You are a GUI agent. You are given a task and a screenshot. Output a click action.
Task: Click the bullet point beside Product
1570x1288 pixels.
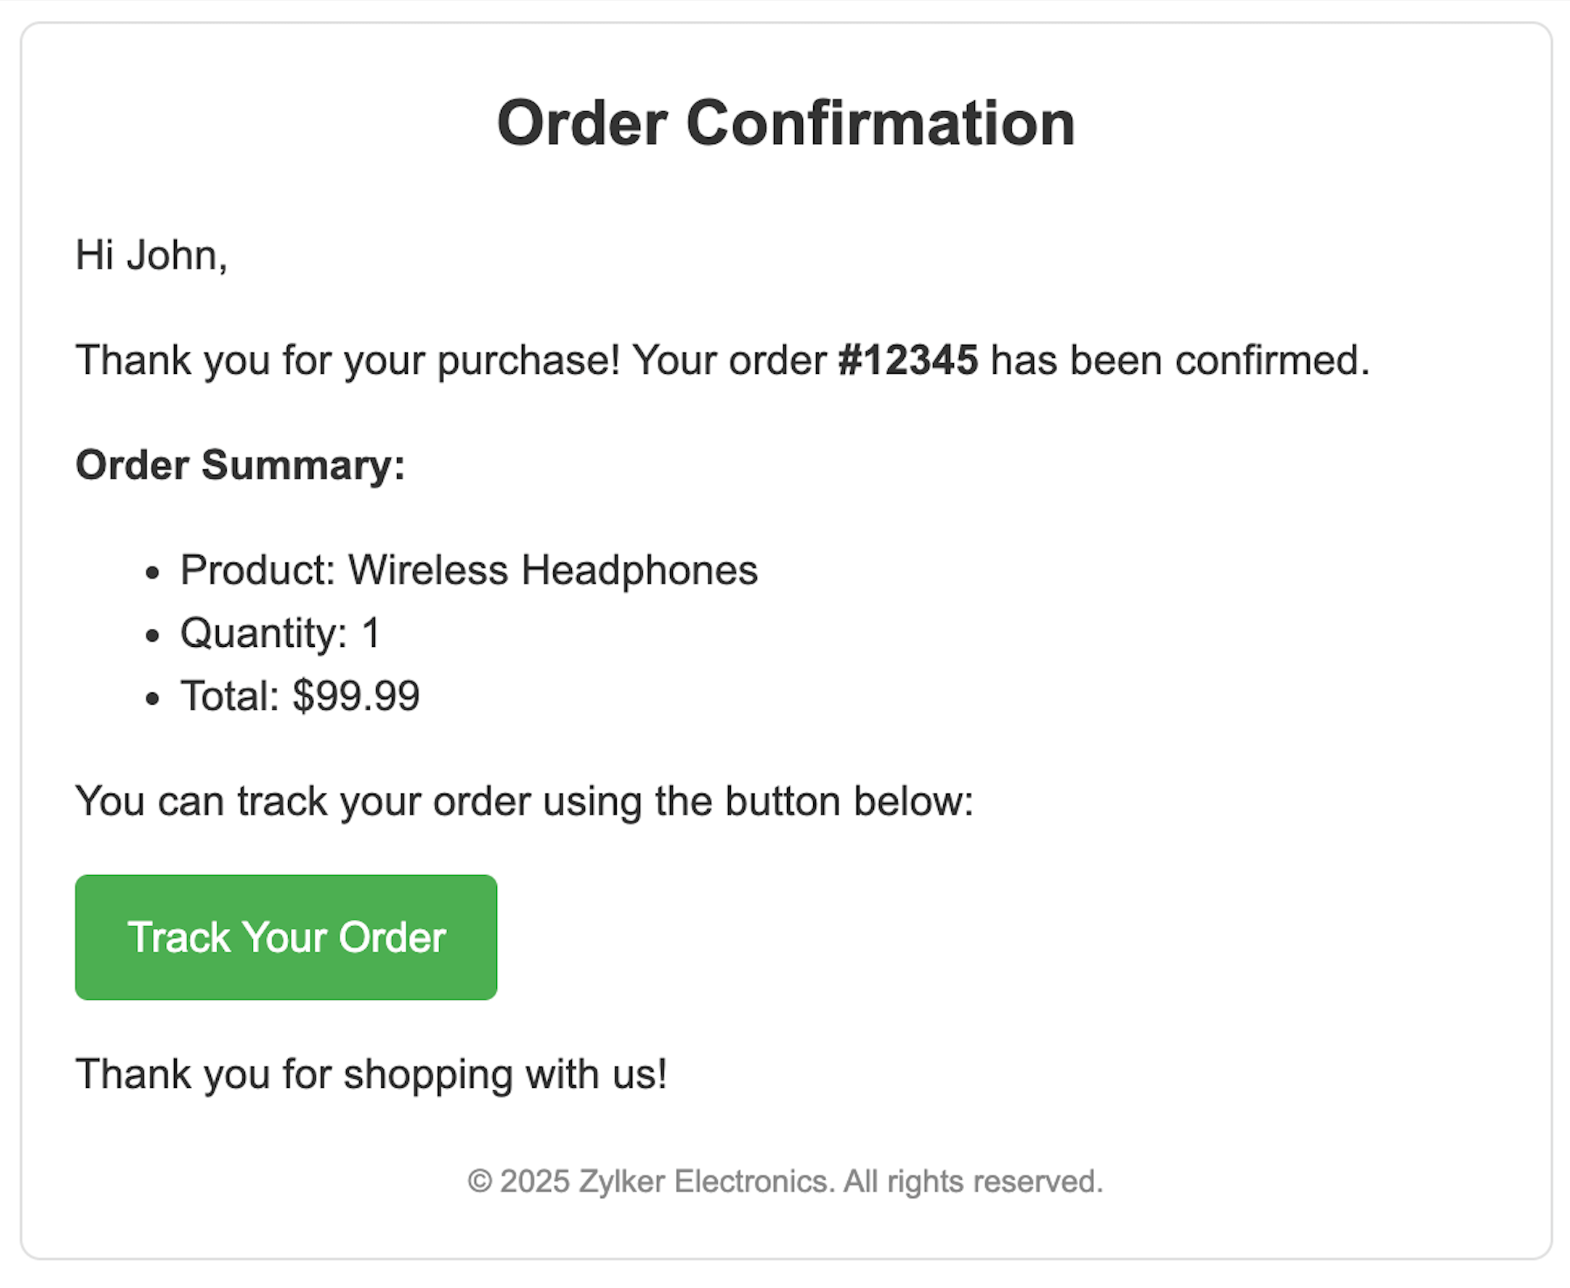(153, 573)
